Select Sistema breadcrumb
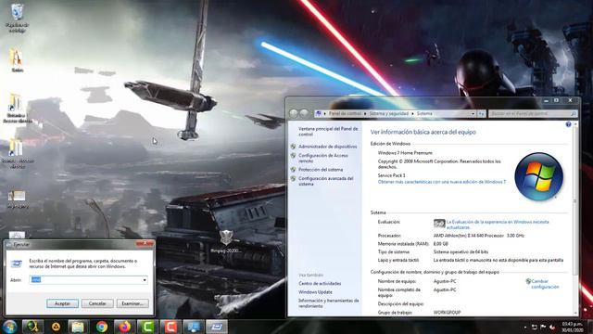The image size is (593, 334). (424, 113)
